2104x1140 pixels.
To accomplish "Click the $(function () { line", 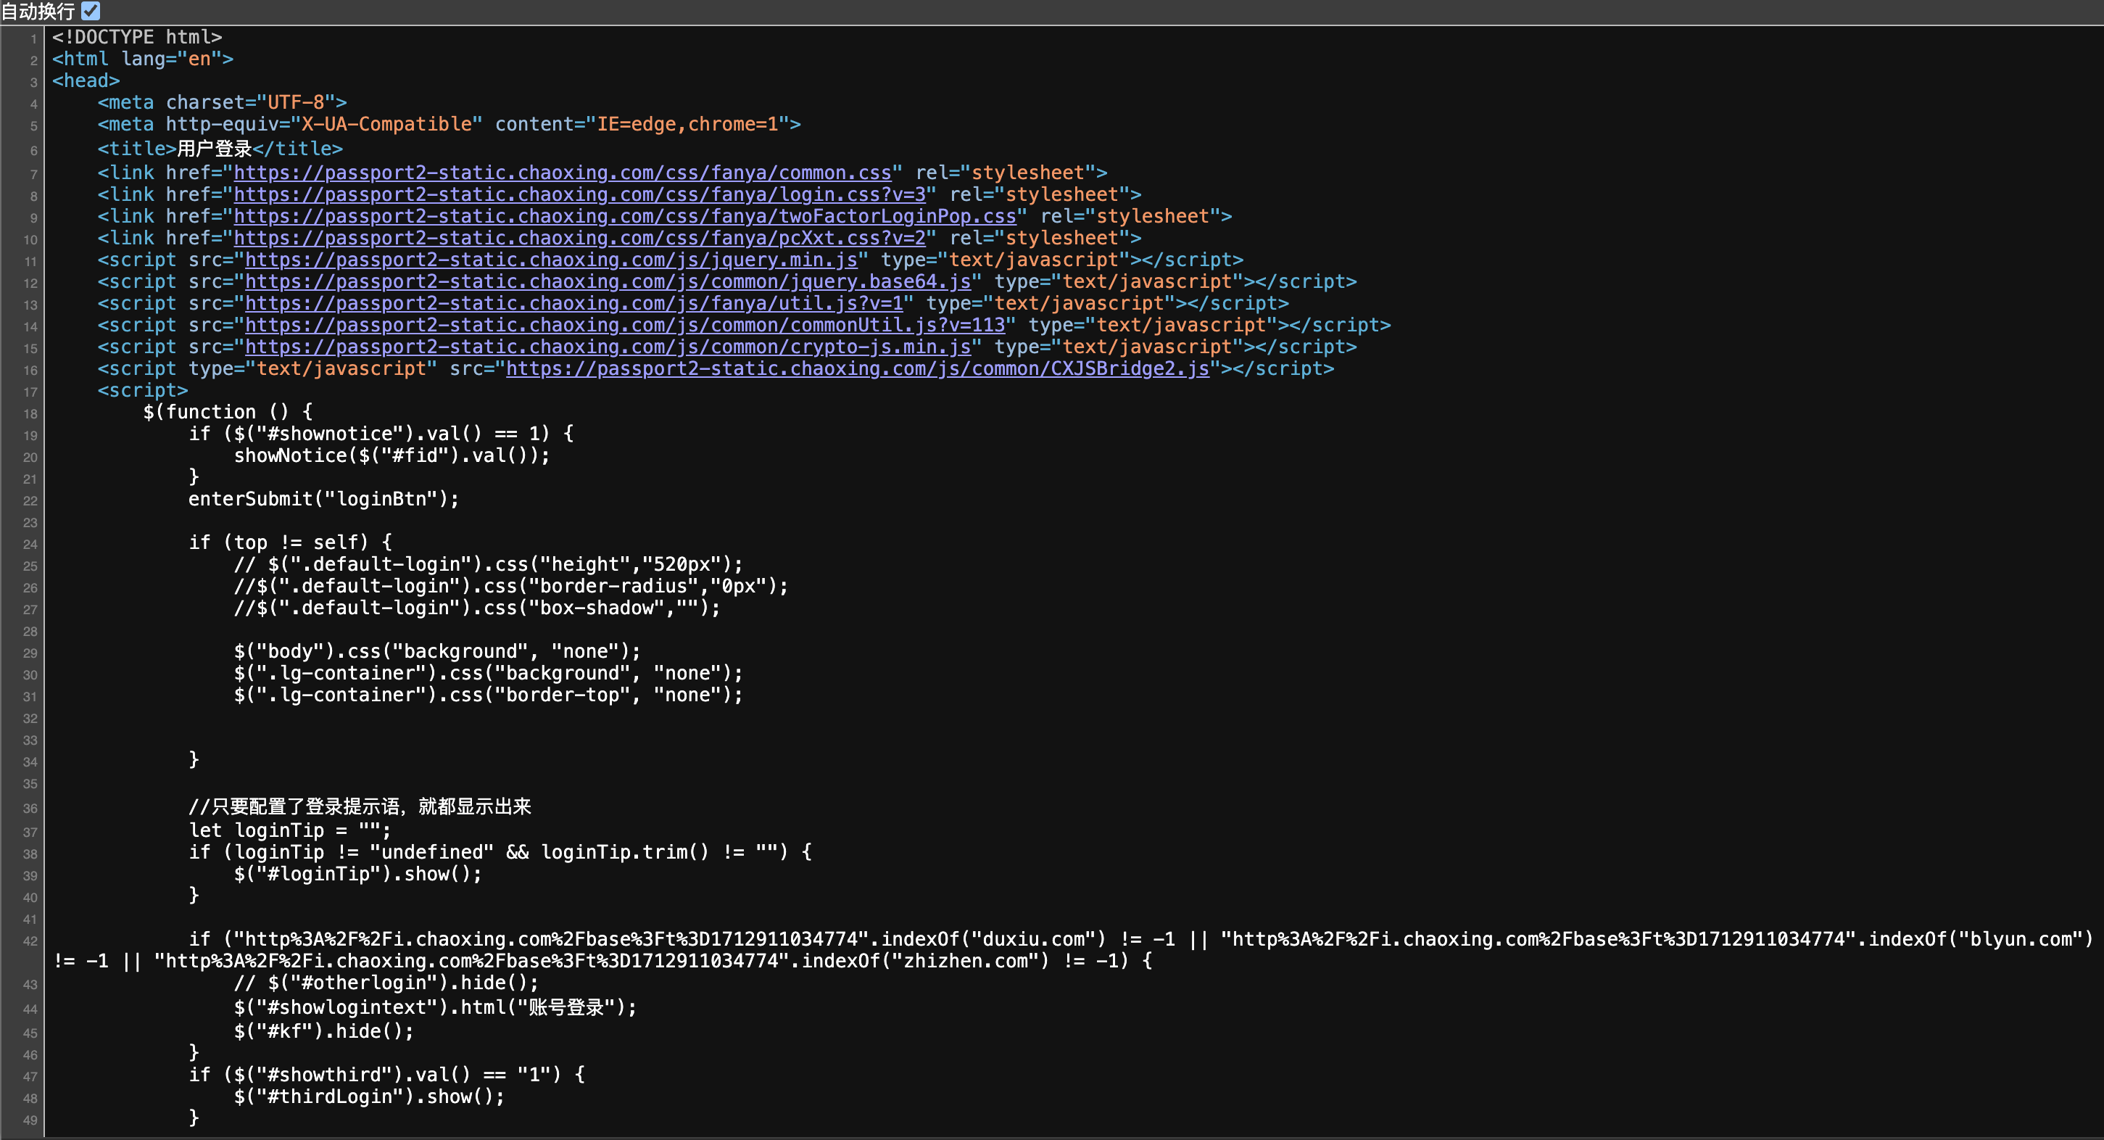I will click(x=228, y=412).
